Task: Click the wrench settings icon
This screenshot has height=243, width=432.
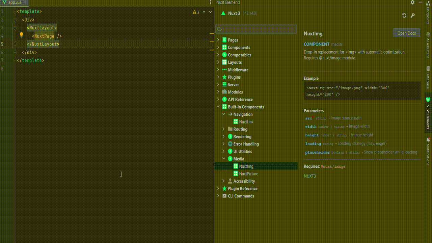Action: pos(412,16)
